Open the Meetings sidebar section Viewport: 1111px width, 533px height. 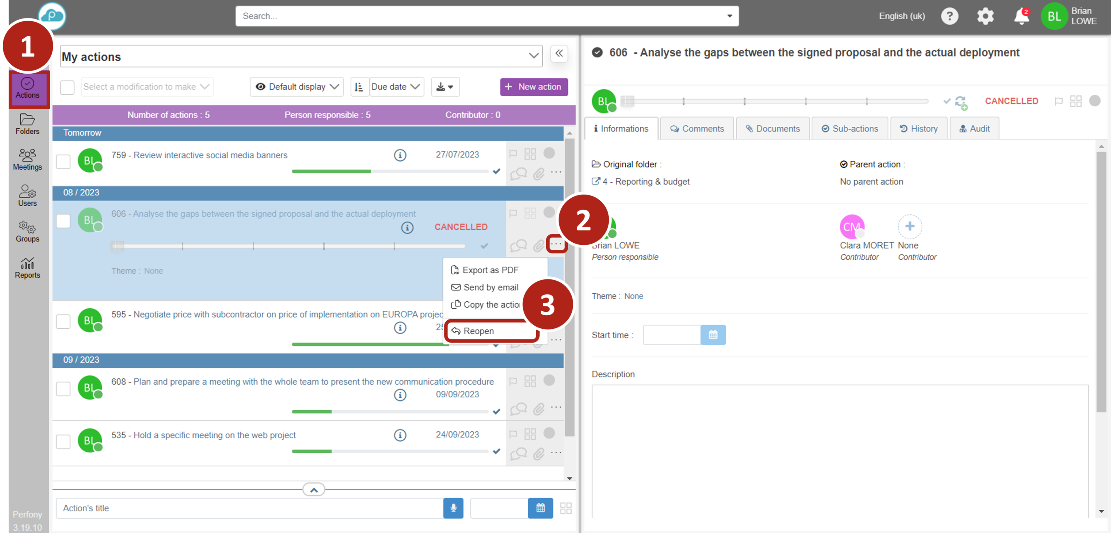tap(27, 160)
